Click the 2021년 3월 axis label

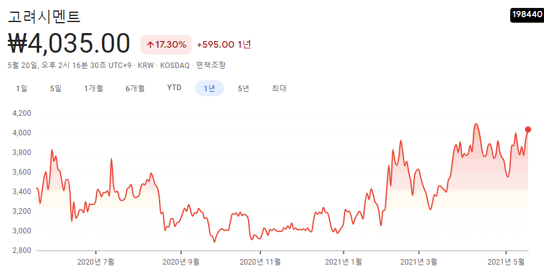click(419, 262)
